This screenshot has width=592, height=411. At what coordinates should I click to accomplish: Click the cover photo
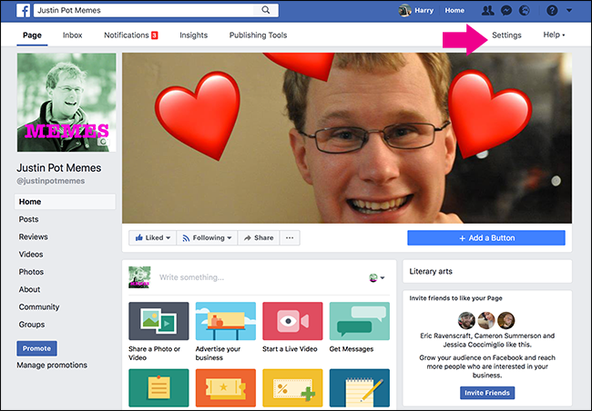347,138
